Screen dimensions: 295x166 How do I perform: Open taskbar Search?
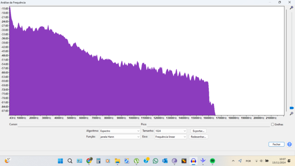point(70,161)
